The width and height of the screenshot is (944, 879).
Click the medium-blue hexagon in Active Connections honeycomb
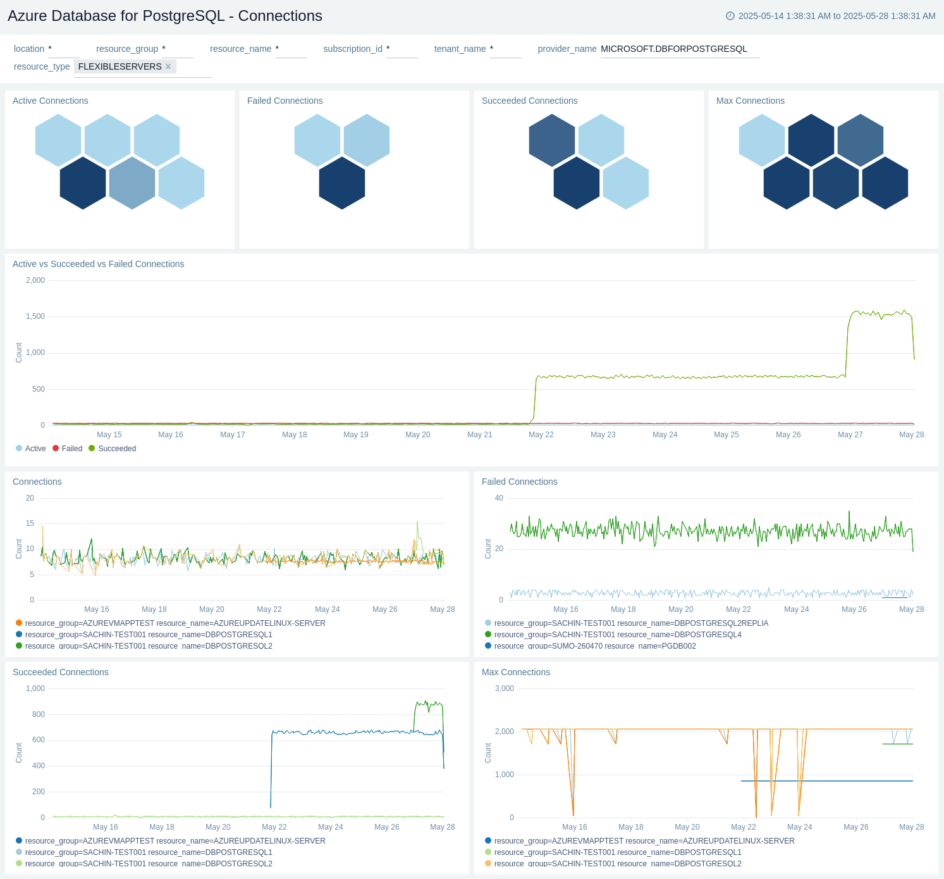coord(132,183)
